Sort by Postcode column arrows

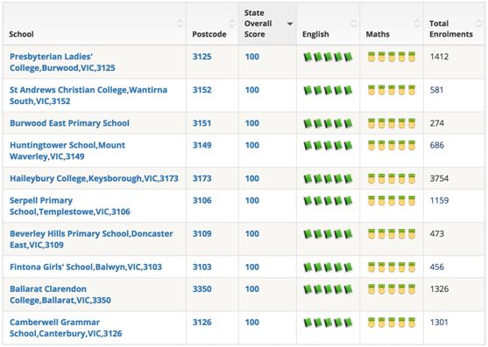232,24
